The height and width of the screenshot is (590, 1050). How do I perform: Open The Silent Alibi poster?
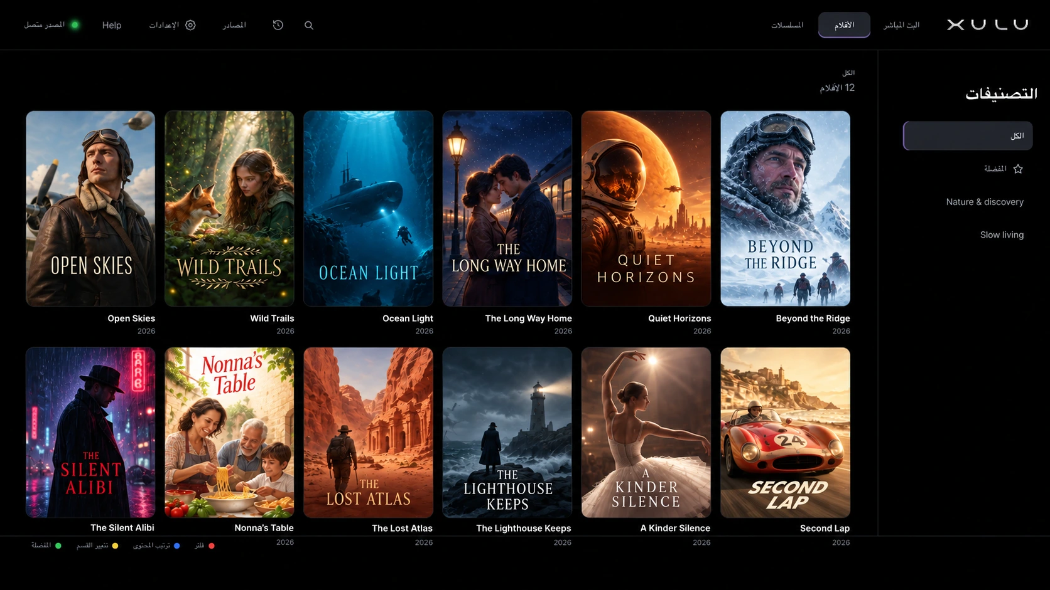(90, 433)
